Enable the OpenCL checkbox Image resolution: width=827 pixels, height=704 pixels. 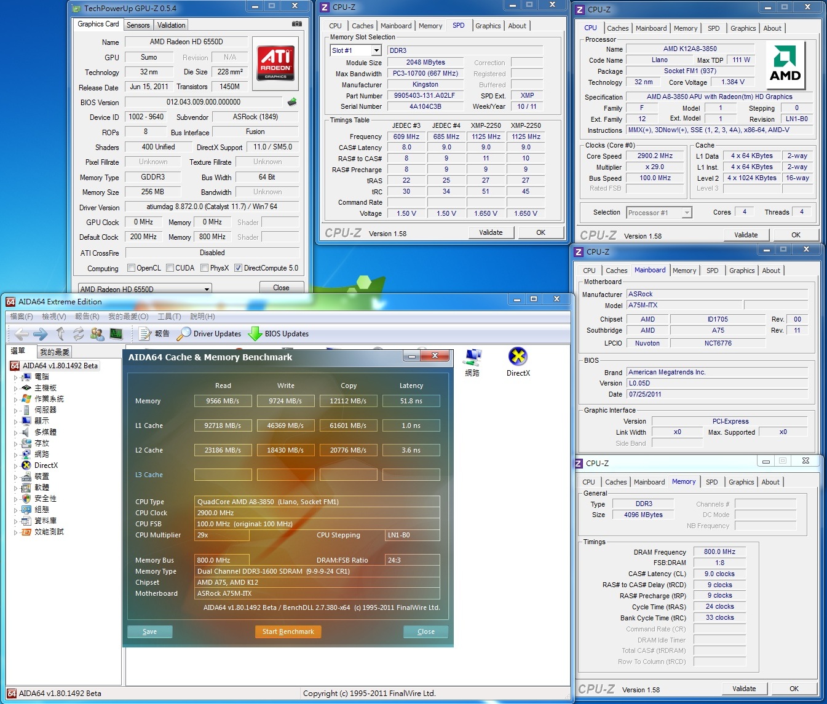[x=131, y=268]
